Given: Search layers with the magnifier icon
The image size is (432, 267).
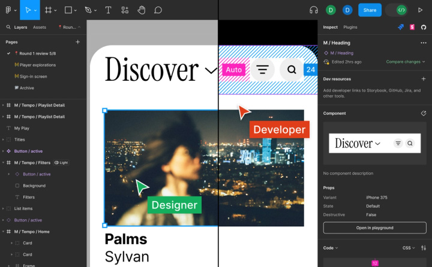Looking at the screenshot, I should click(x=8, y=27).
